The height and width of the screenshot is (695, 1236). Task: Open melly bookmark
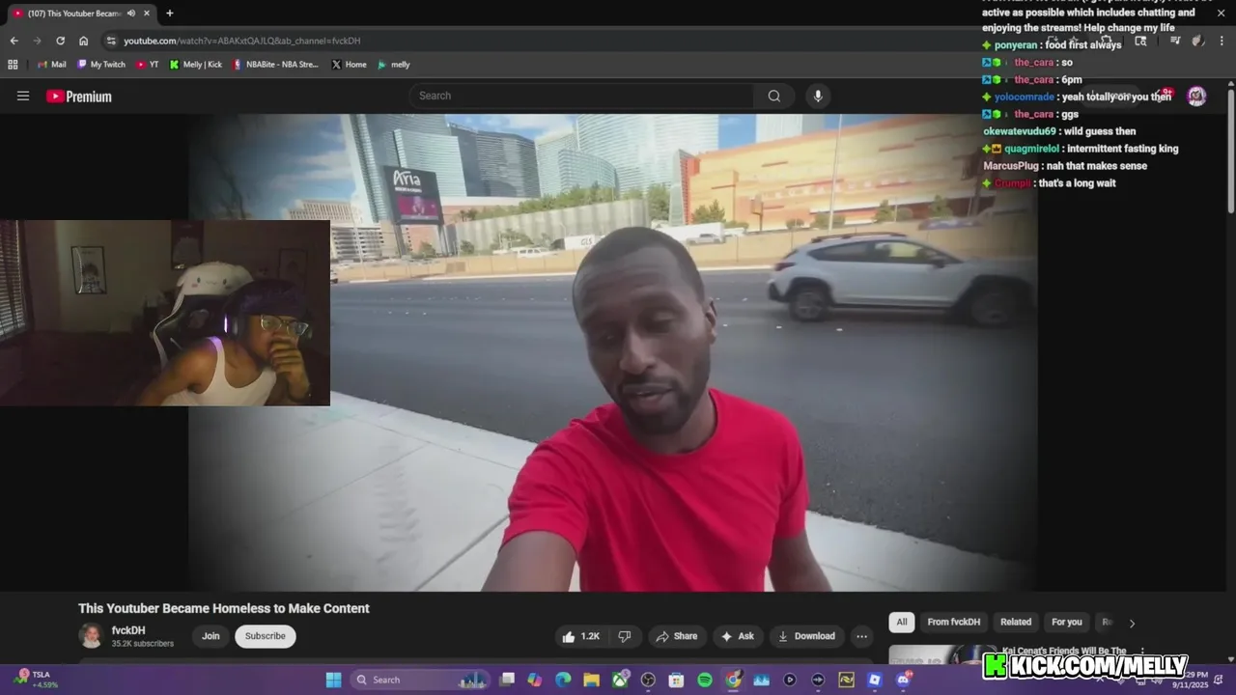pyautogui.click(x=394, y=65)
